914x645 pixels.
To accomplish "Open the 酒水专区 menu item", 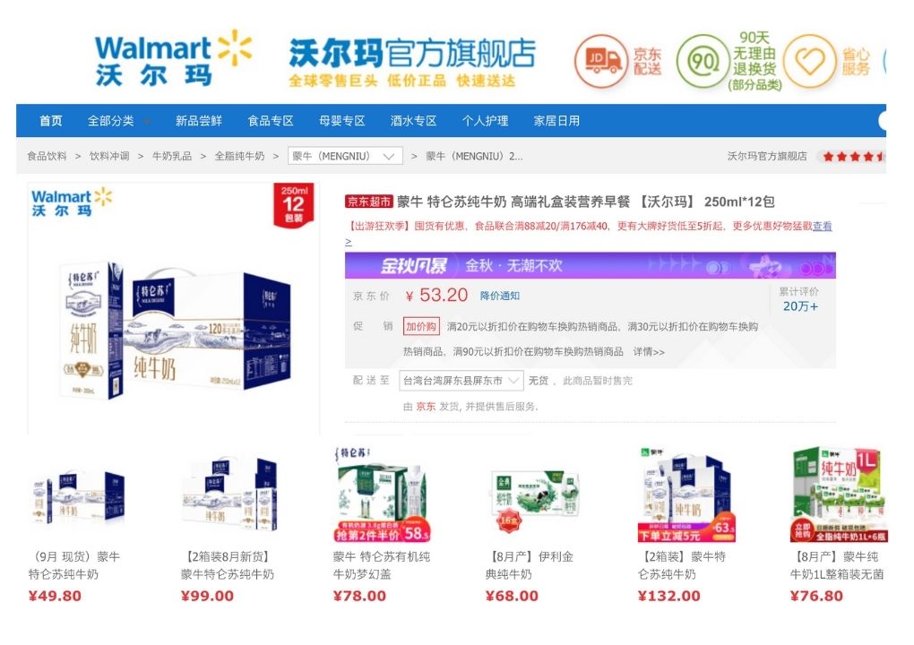I will pyautogui.click(x=413, y=121).
